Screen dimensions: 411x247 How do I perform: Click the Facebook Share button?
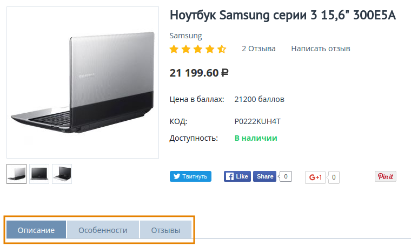[265, 176]
